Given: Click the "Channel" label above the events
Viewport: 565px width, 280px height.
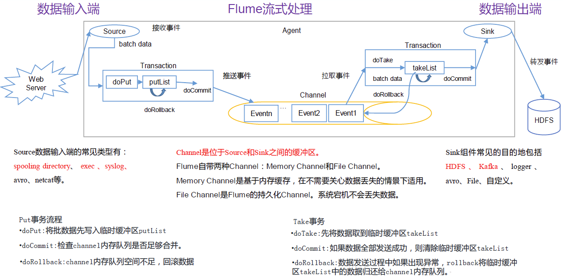Looking at the screenshot, I should 313,95.
